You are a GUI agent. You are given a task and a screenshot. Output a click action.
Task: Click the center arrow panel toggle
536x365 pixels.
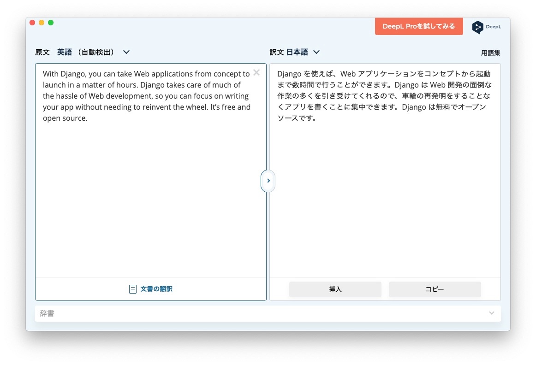(268, 181)
